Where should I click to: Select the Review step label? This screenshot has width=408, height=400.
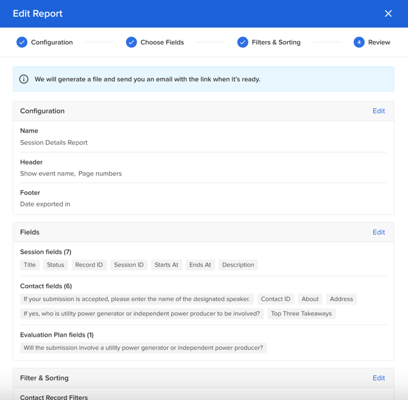click(x=379, y=42)
